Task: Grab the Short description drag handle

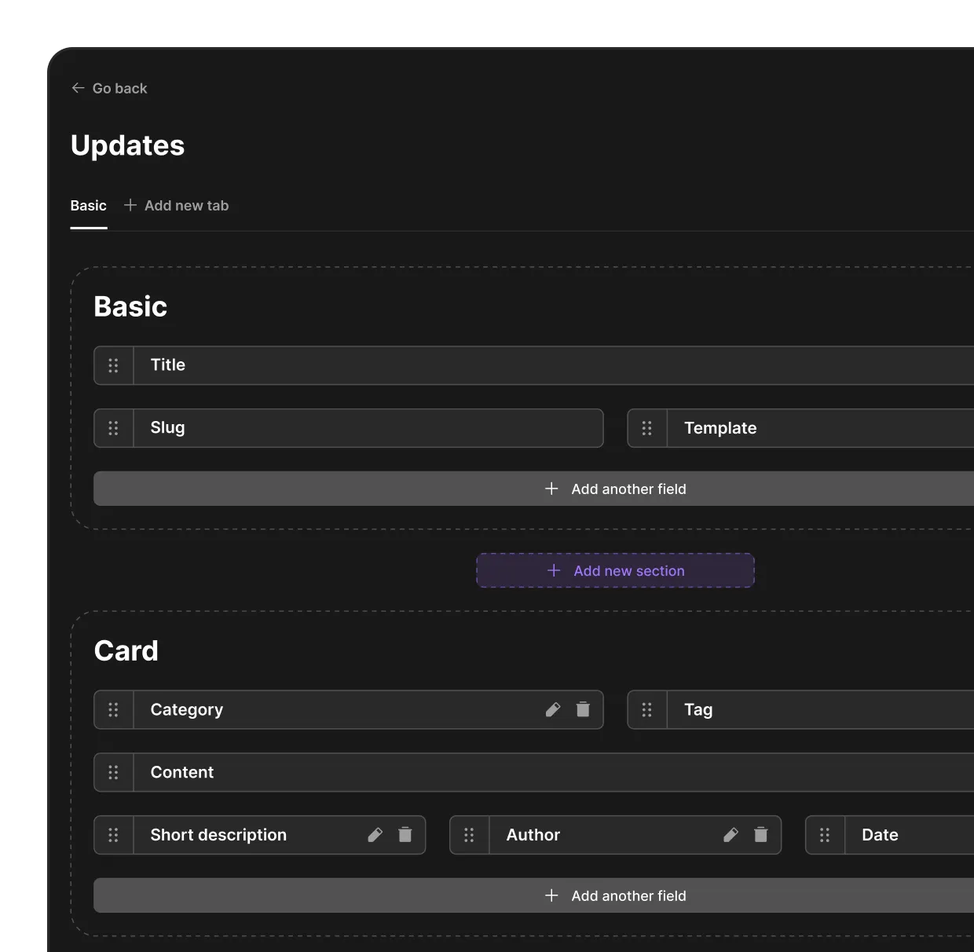Action: pos(113,835)
